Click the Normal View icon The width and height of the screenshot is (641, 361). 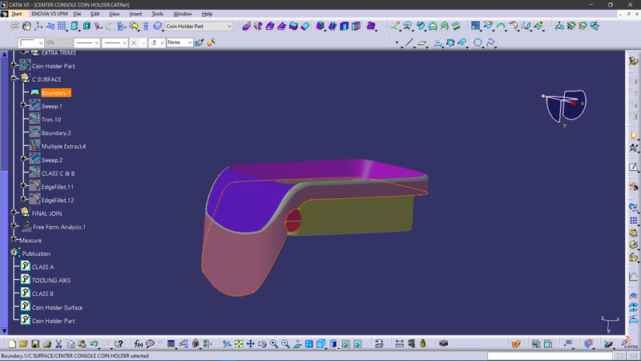[x=297, y=344]
